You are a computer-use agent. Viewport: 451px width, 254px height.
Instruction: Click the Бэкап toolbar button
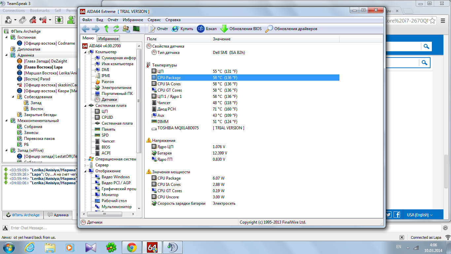[207, 29]
